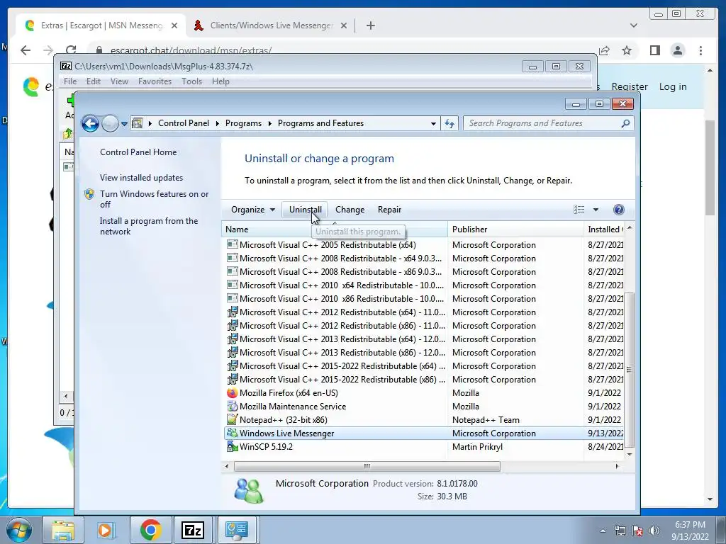Screen dimensions: 726x544
Task: Open the View menu in 7-Zip window
Action: 119,81
